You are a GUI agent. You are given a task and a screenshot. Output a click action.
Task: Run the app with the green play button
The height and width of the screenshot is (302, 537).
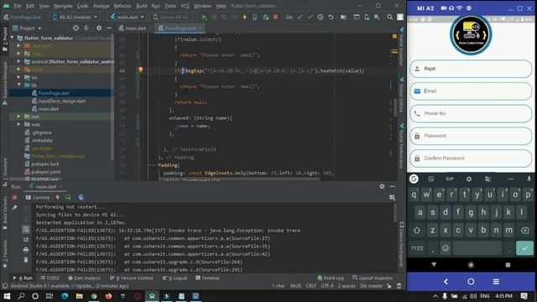[205, 17]
